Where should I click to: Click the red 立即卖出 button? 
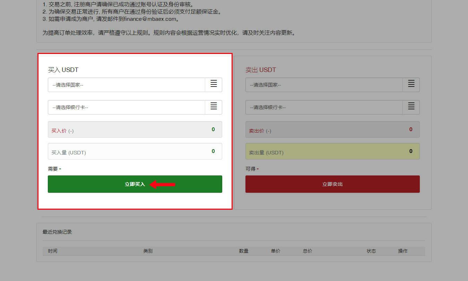pyautogui.click(x=332, y=184)
